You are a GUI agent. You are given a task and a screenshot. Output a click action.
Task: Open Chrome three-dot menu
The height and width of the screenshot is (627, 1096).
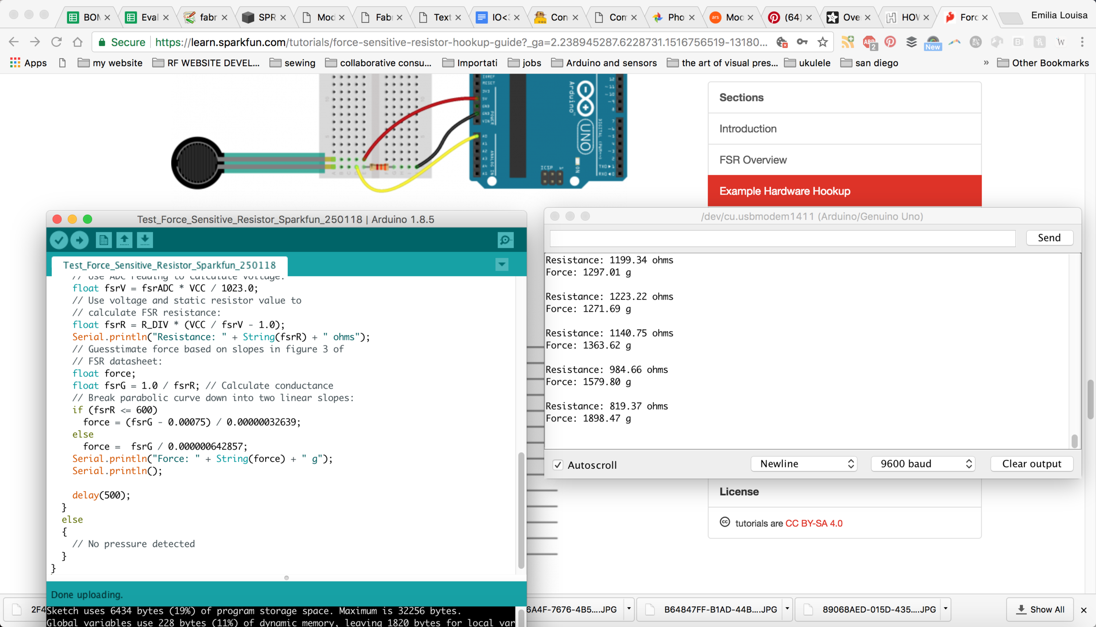click(1082, 42)
